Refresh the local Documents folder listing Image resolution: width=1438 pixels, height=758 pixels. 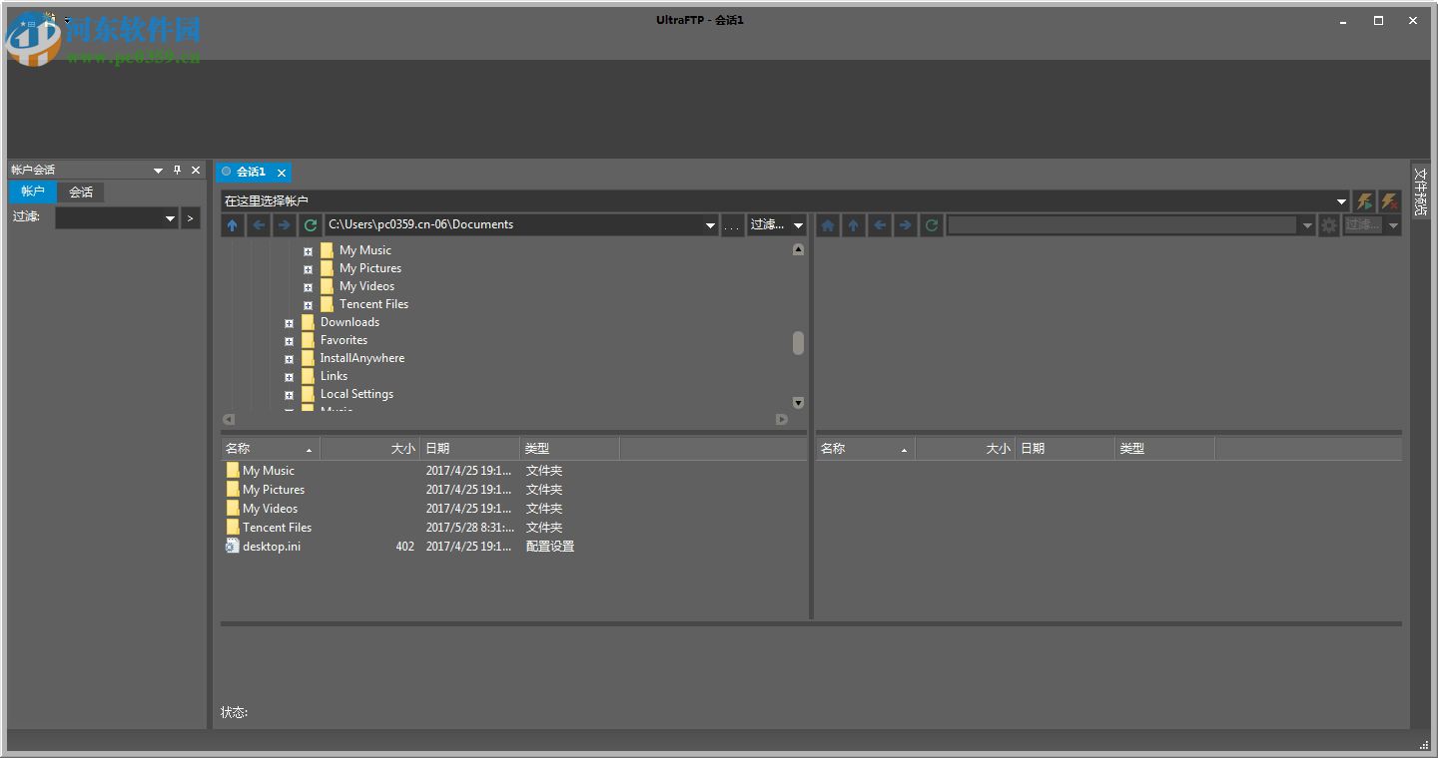(311, 225)
